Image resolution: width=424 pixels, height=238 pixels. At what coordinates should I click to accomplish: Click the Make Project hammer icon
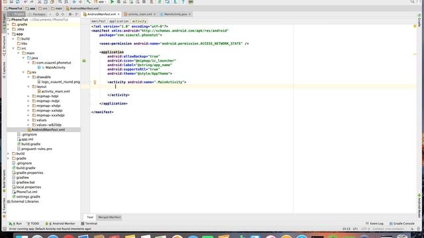[x=88, y=2]
